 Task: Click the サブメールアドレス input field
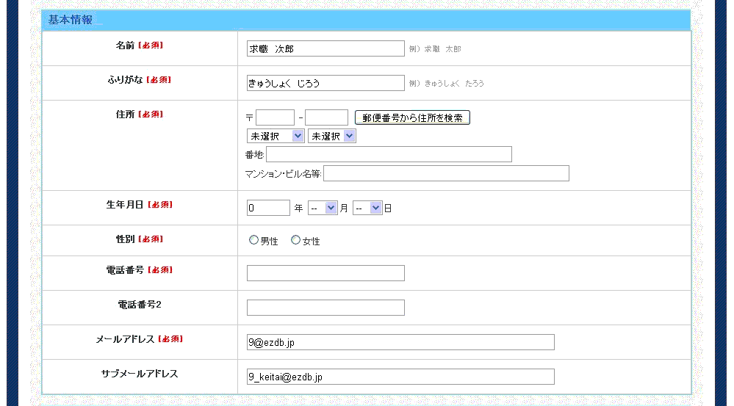pos(400,377)
